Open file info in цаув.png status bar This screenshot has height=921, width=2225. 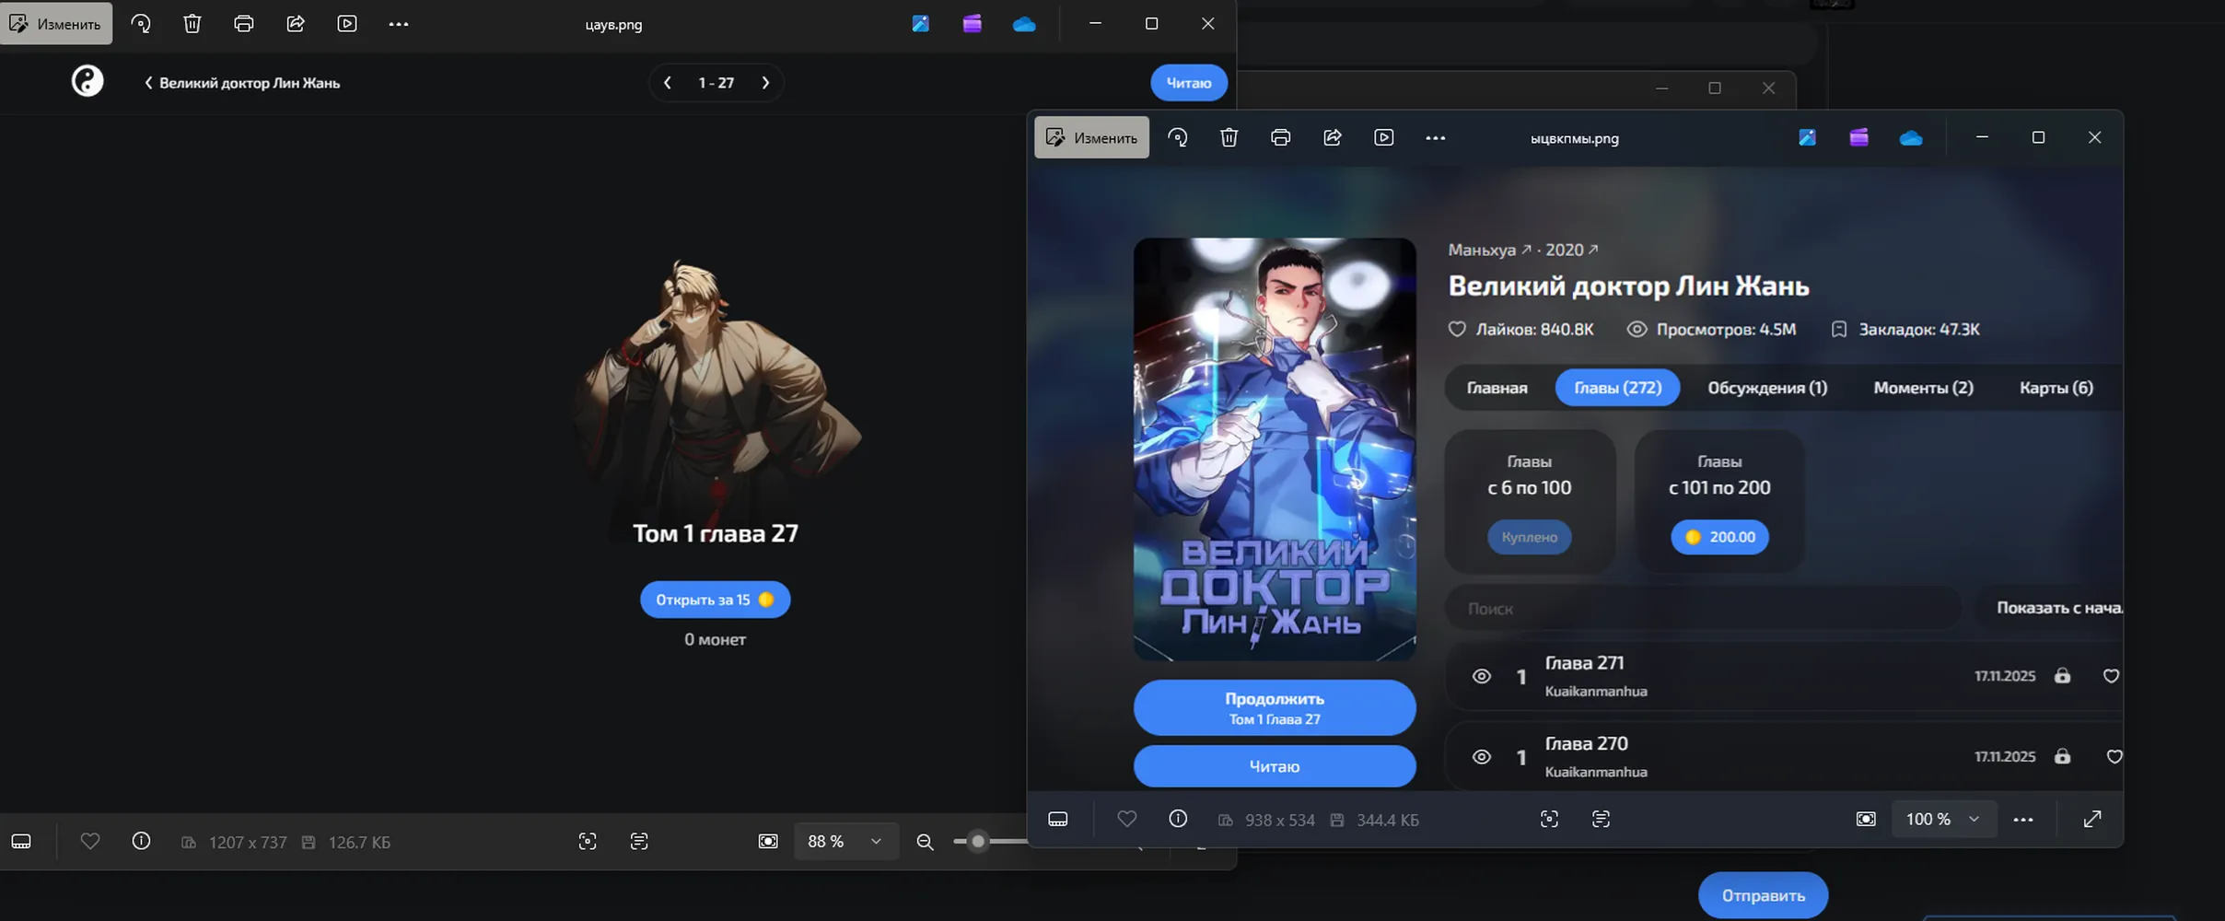[141, 841]
